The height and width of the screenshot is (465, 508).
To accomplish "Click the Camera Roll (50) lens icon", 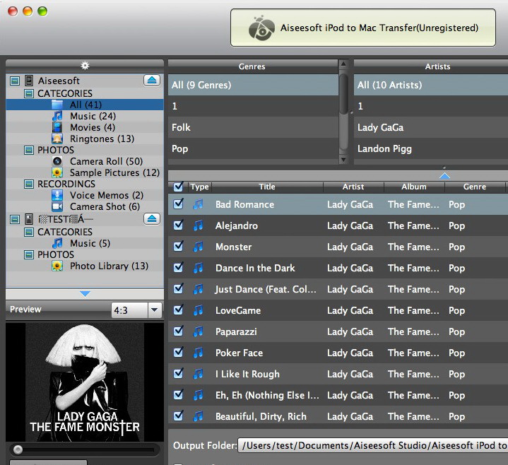I will [57, 161].
